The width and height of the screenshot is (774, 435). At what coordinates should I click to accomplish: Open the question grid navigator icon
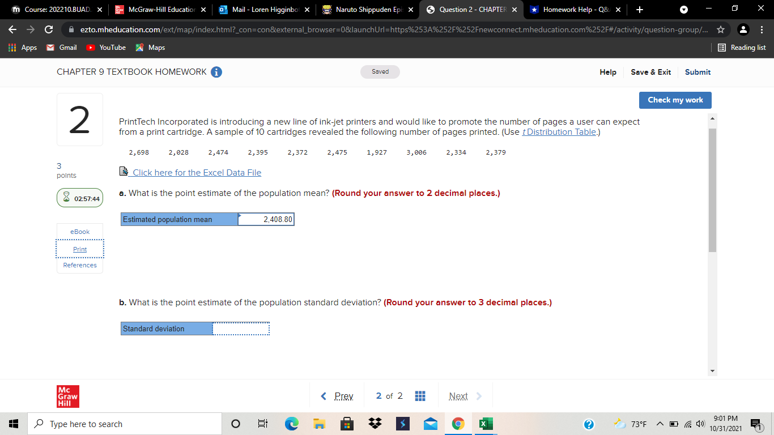420,395
